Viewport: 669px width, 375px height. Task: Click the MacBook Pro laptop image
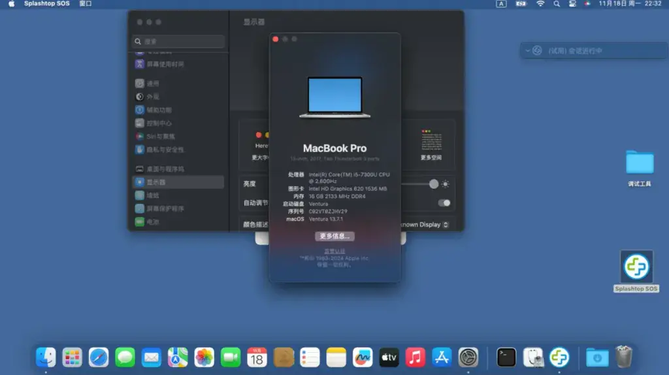coord(335,97)
